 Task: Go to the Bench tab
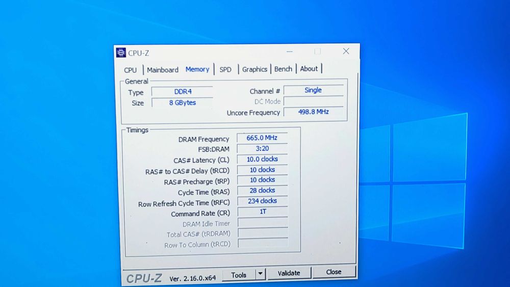283,69
